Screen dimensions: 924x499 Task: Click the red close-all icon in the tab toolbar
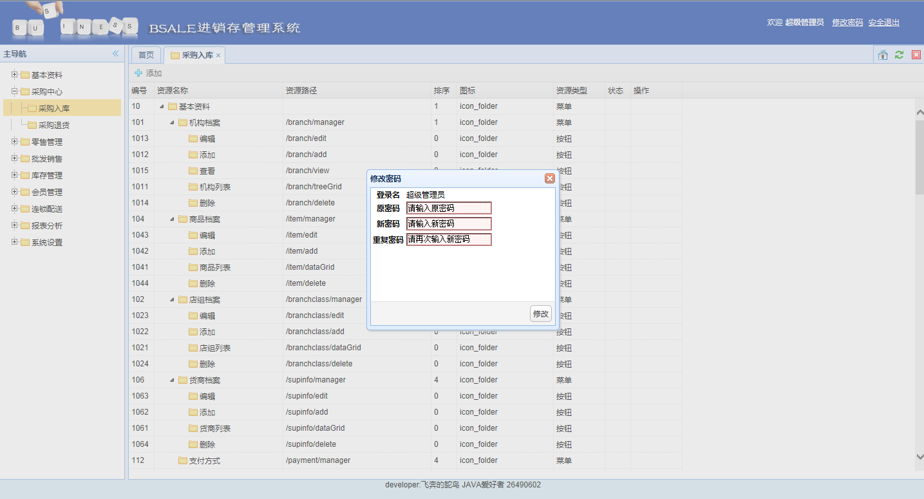[916, 55]
